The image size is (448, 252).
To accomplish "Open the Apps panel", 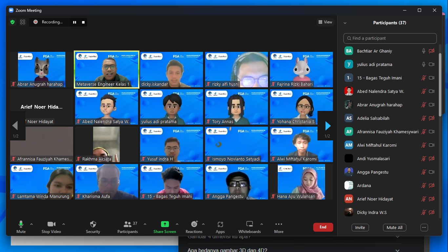I will pos(220,227).
